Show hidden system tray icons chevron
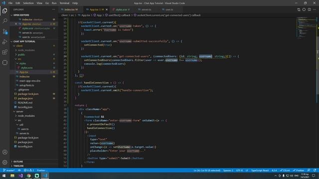The image size is (319, 179). click(x=276, y=176)
